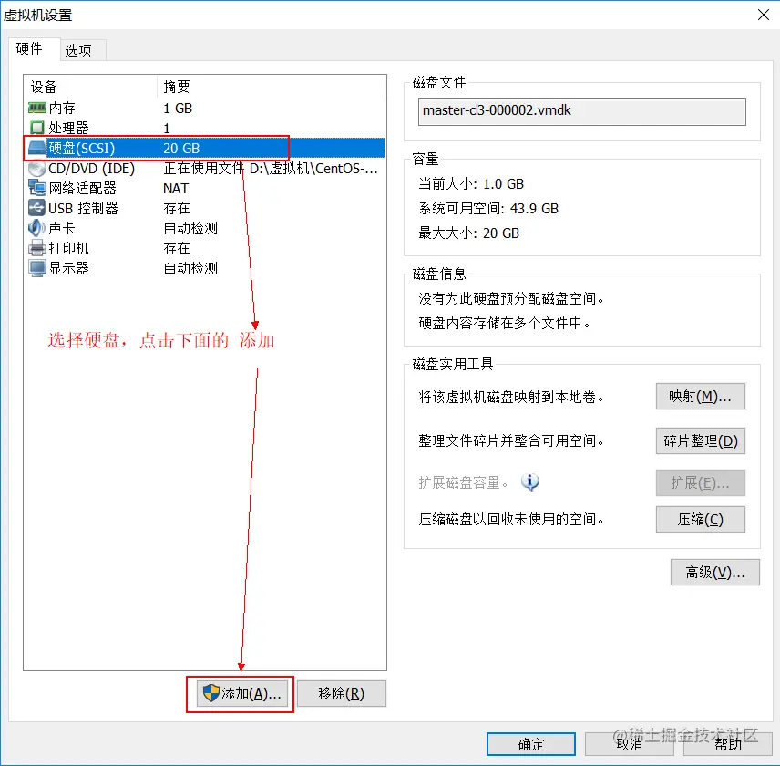
Task: Select the 声卡 row label
Action: (x=62, y=228)
